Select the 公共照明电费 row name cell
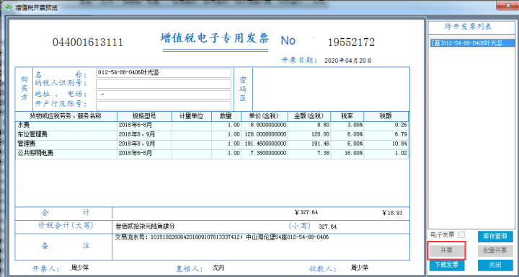This screenshot has width=519, height=277. pyautogui.click(x=66, y=154)
